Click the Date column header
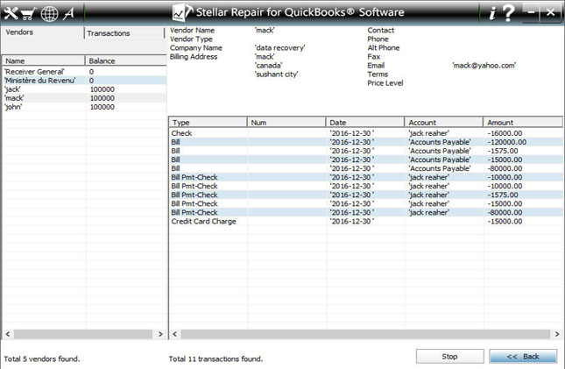Image resolution: width=565 pixels, height=369 pixels. tap(365, 123)
